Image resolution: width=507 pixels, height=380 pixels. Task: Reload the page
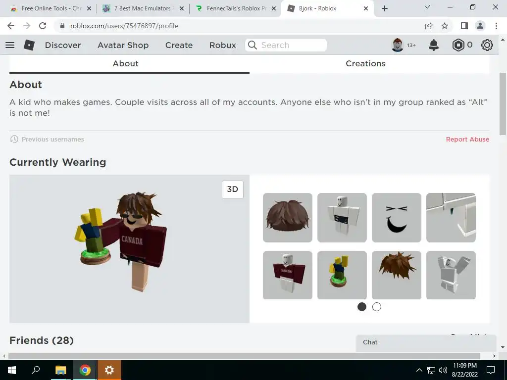43,26
